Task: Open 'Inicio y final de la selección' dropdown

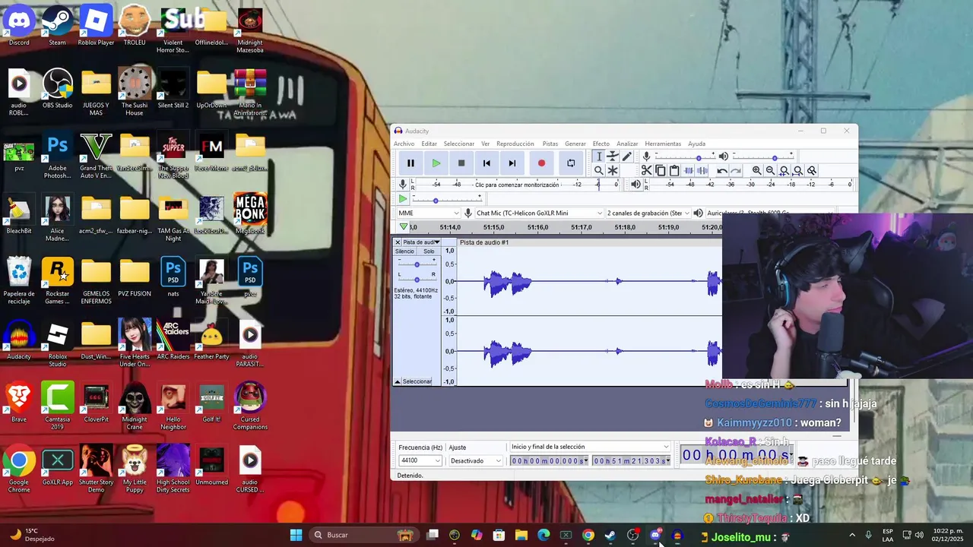Action: click(x=590, y=447)
